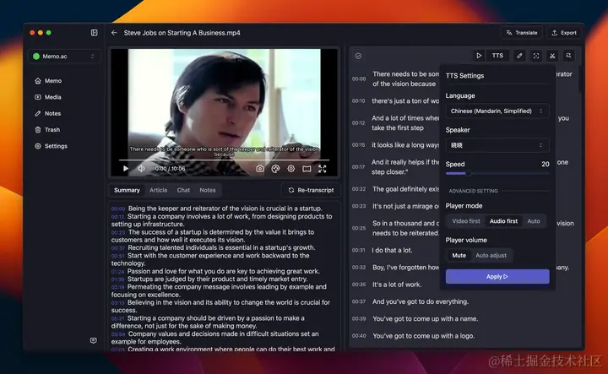Click the file title "Steve Jobs on Starting A Business.mp4"

click(x=182, y=33)
